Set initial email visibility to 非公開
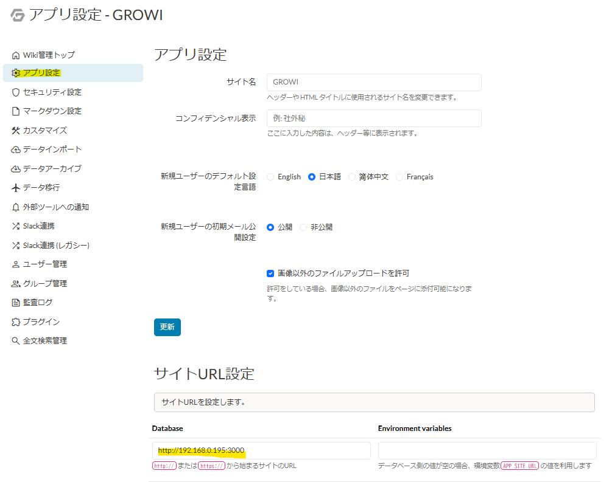Image resolution: width=612 pixels, height=482 pixels. (x=303, y=227)
